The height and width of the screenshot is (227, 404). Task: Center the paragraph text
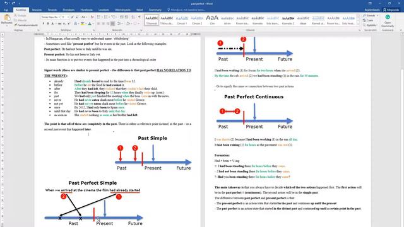pos(103,24)
